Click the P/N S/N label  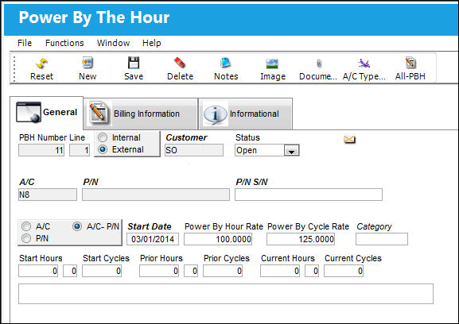pos(251,182)
